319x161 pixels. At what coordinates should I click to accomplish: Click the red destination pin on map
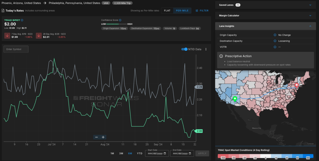click(x=297, y=85)
